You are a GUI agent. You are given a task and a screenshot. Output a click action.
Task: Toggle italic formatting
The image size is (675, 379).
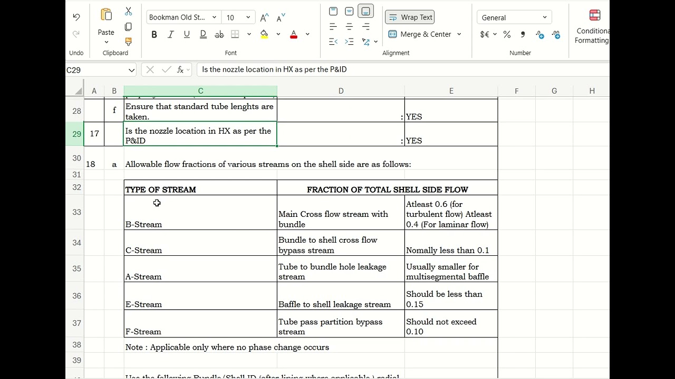click(x=170, y=34)
